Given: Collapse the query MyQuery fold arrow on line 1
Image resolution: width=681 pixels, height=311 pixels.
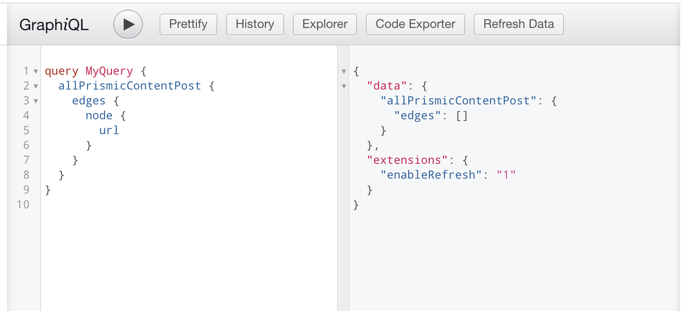Looking at the screenshot, I should point(36,71).
